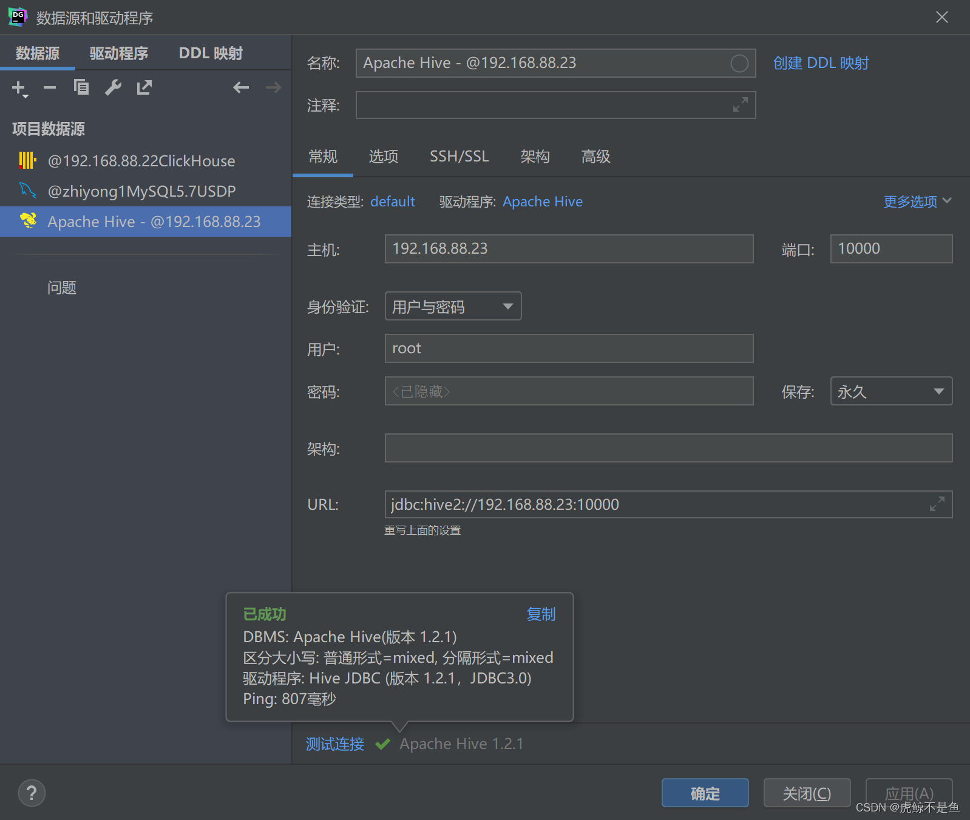Click the ClickHouse data source icon
This screenshot has width=970, height=820.
click(27, 160)
